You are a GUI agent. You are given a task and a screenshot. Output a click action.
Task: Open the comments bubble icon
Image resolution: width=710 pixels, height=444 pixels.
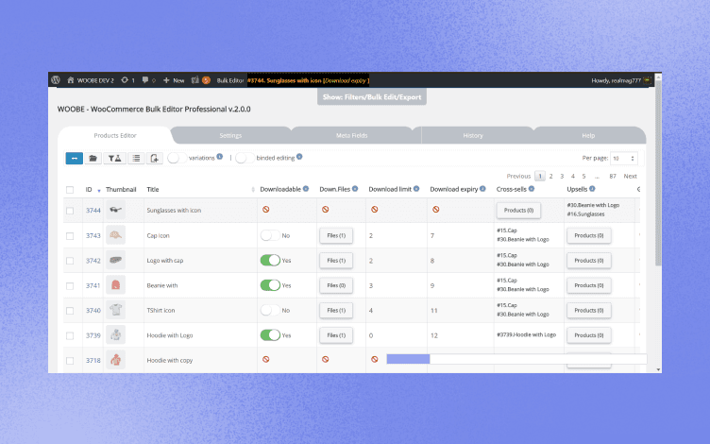click(x=144, y=80)
